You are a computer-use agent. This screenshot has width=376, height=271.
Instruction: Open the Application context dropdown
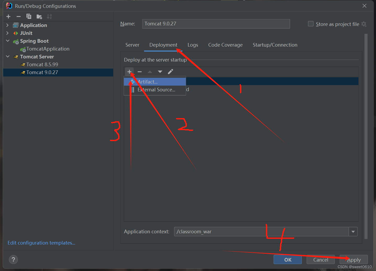(353, 232)
